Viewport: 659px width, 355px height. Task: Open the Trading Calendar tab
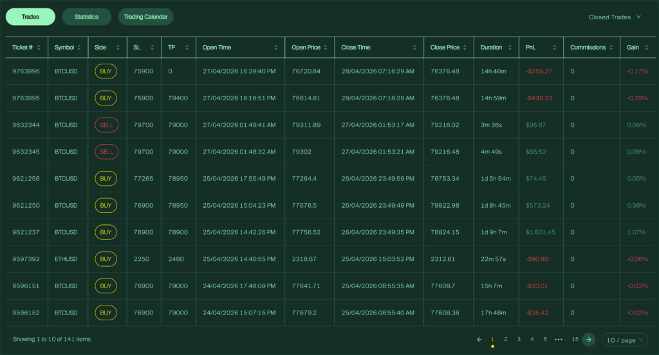145,17
